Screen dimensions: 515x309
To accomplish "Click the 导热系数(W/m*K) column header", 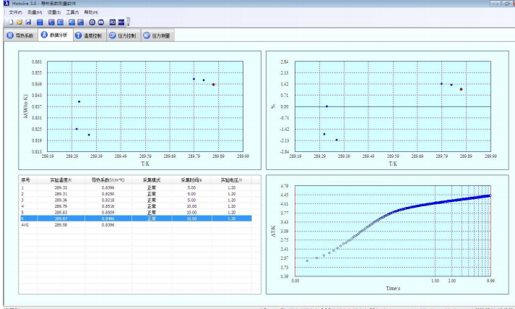I will (x=108, y=180).
